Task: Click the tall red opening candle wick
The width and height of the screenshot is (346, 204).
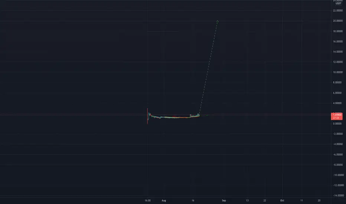Action: tap(148, 116)
